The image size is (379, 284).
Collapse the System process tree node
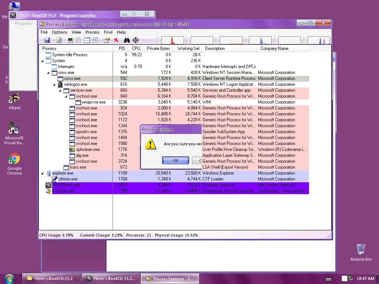click(x=42, y=61)
